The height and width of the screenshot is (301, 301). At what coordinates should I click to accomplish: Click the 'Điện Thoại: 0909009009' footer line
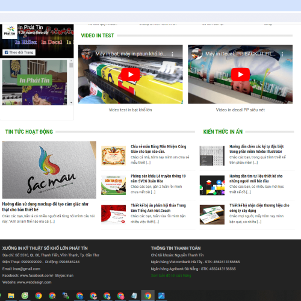click(x=41, y=262)
